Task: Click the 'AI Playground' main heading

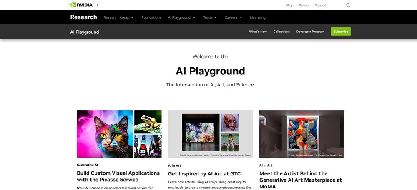Action: click(210, 71)
